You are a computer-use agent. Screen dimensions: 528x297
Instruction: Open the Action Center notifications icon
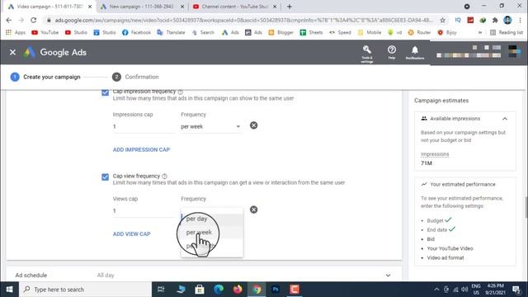(516, 290)
